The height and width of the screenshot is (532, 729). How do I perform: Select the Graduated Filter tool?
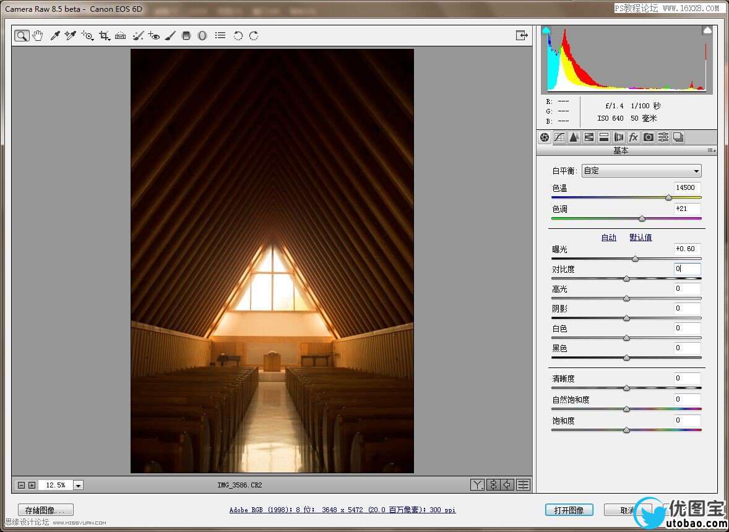(186, 36)
